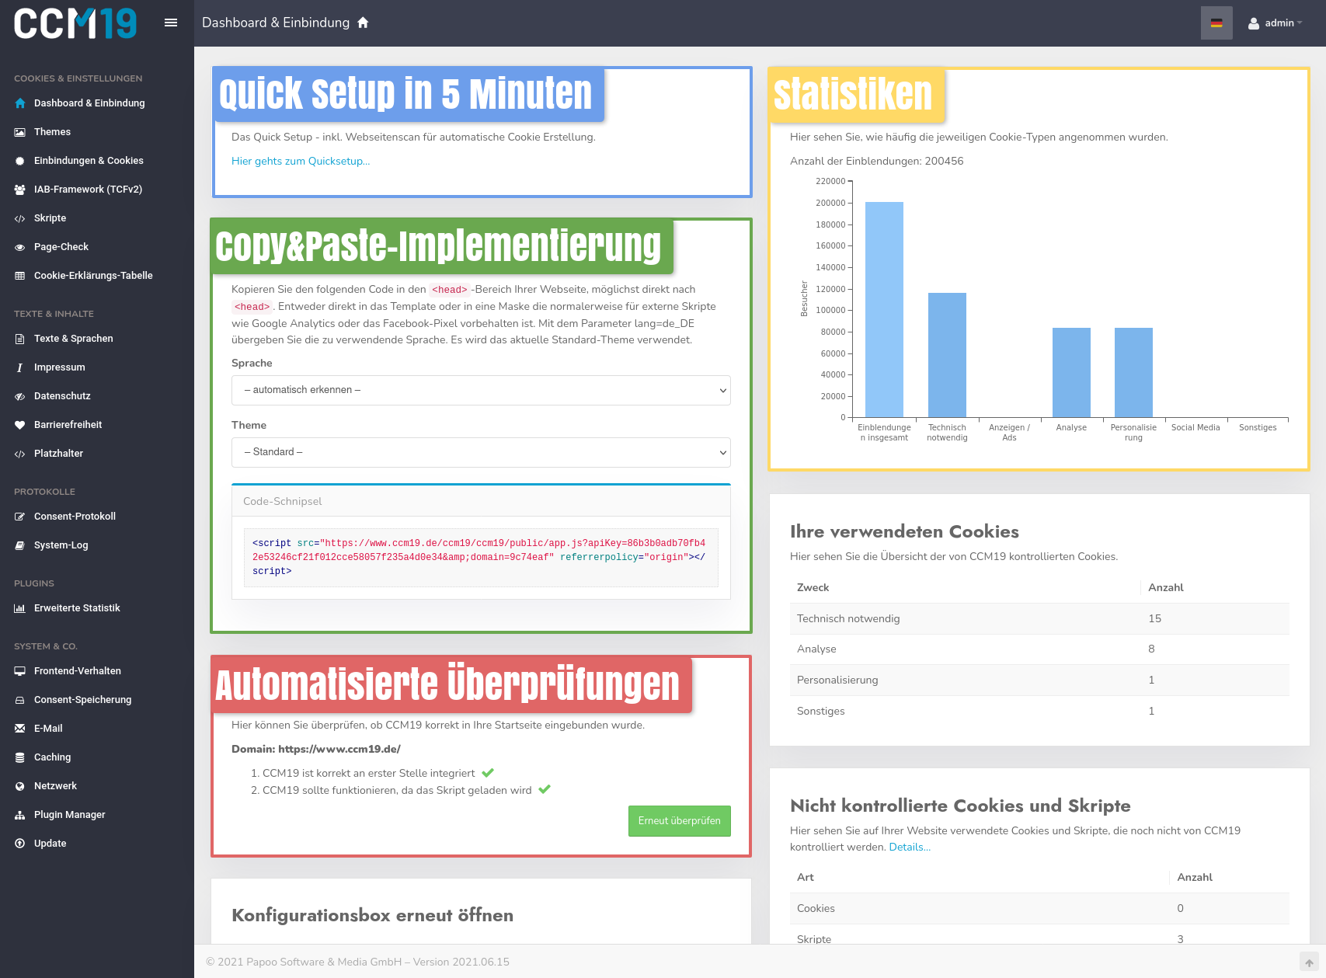Click the Technisch notwendig bar in chart

(947, 355)
